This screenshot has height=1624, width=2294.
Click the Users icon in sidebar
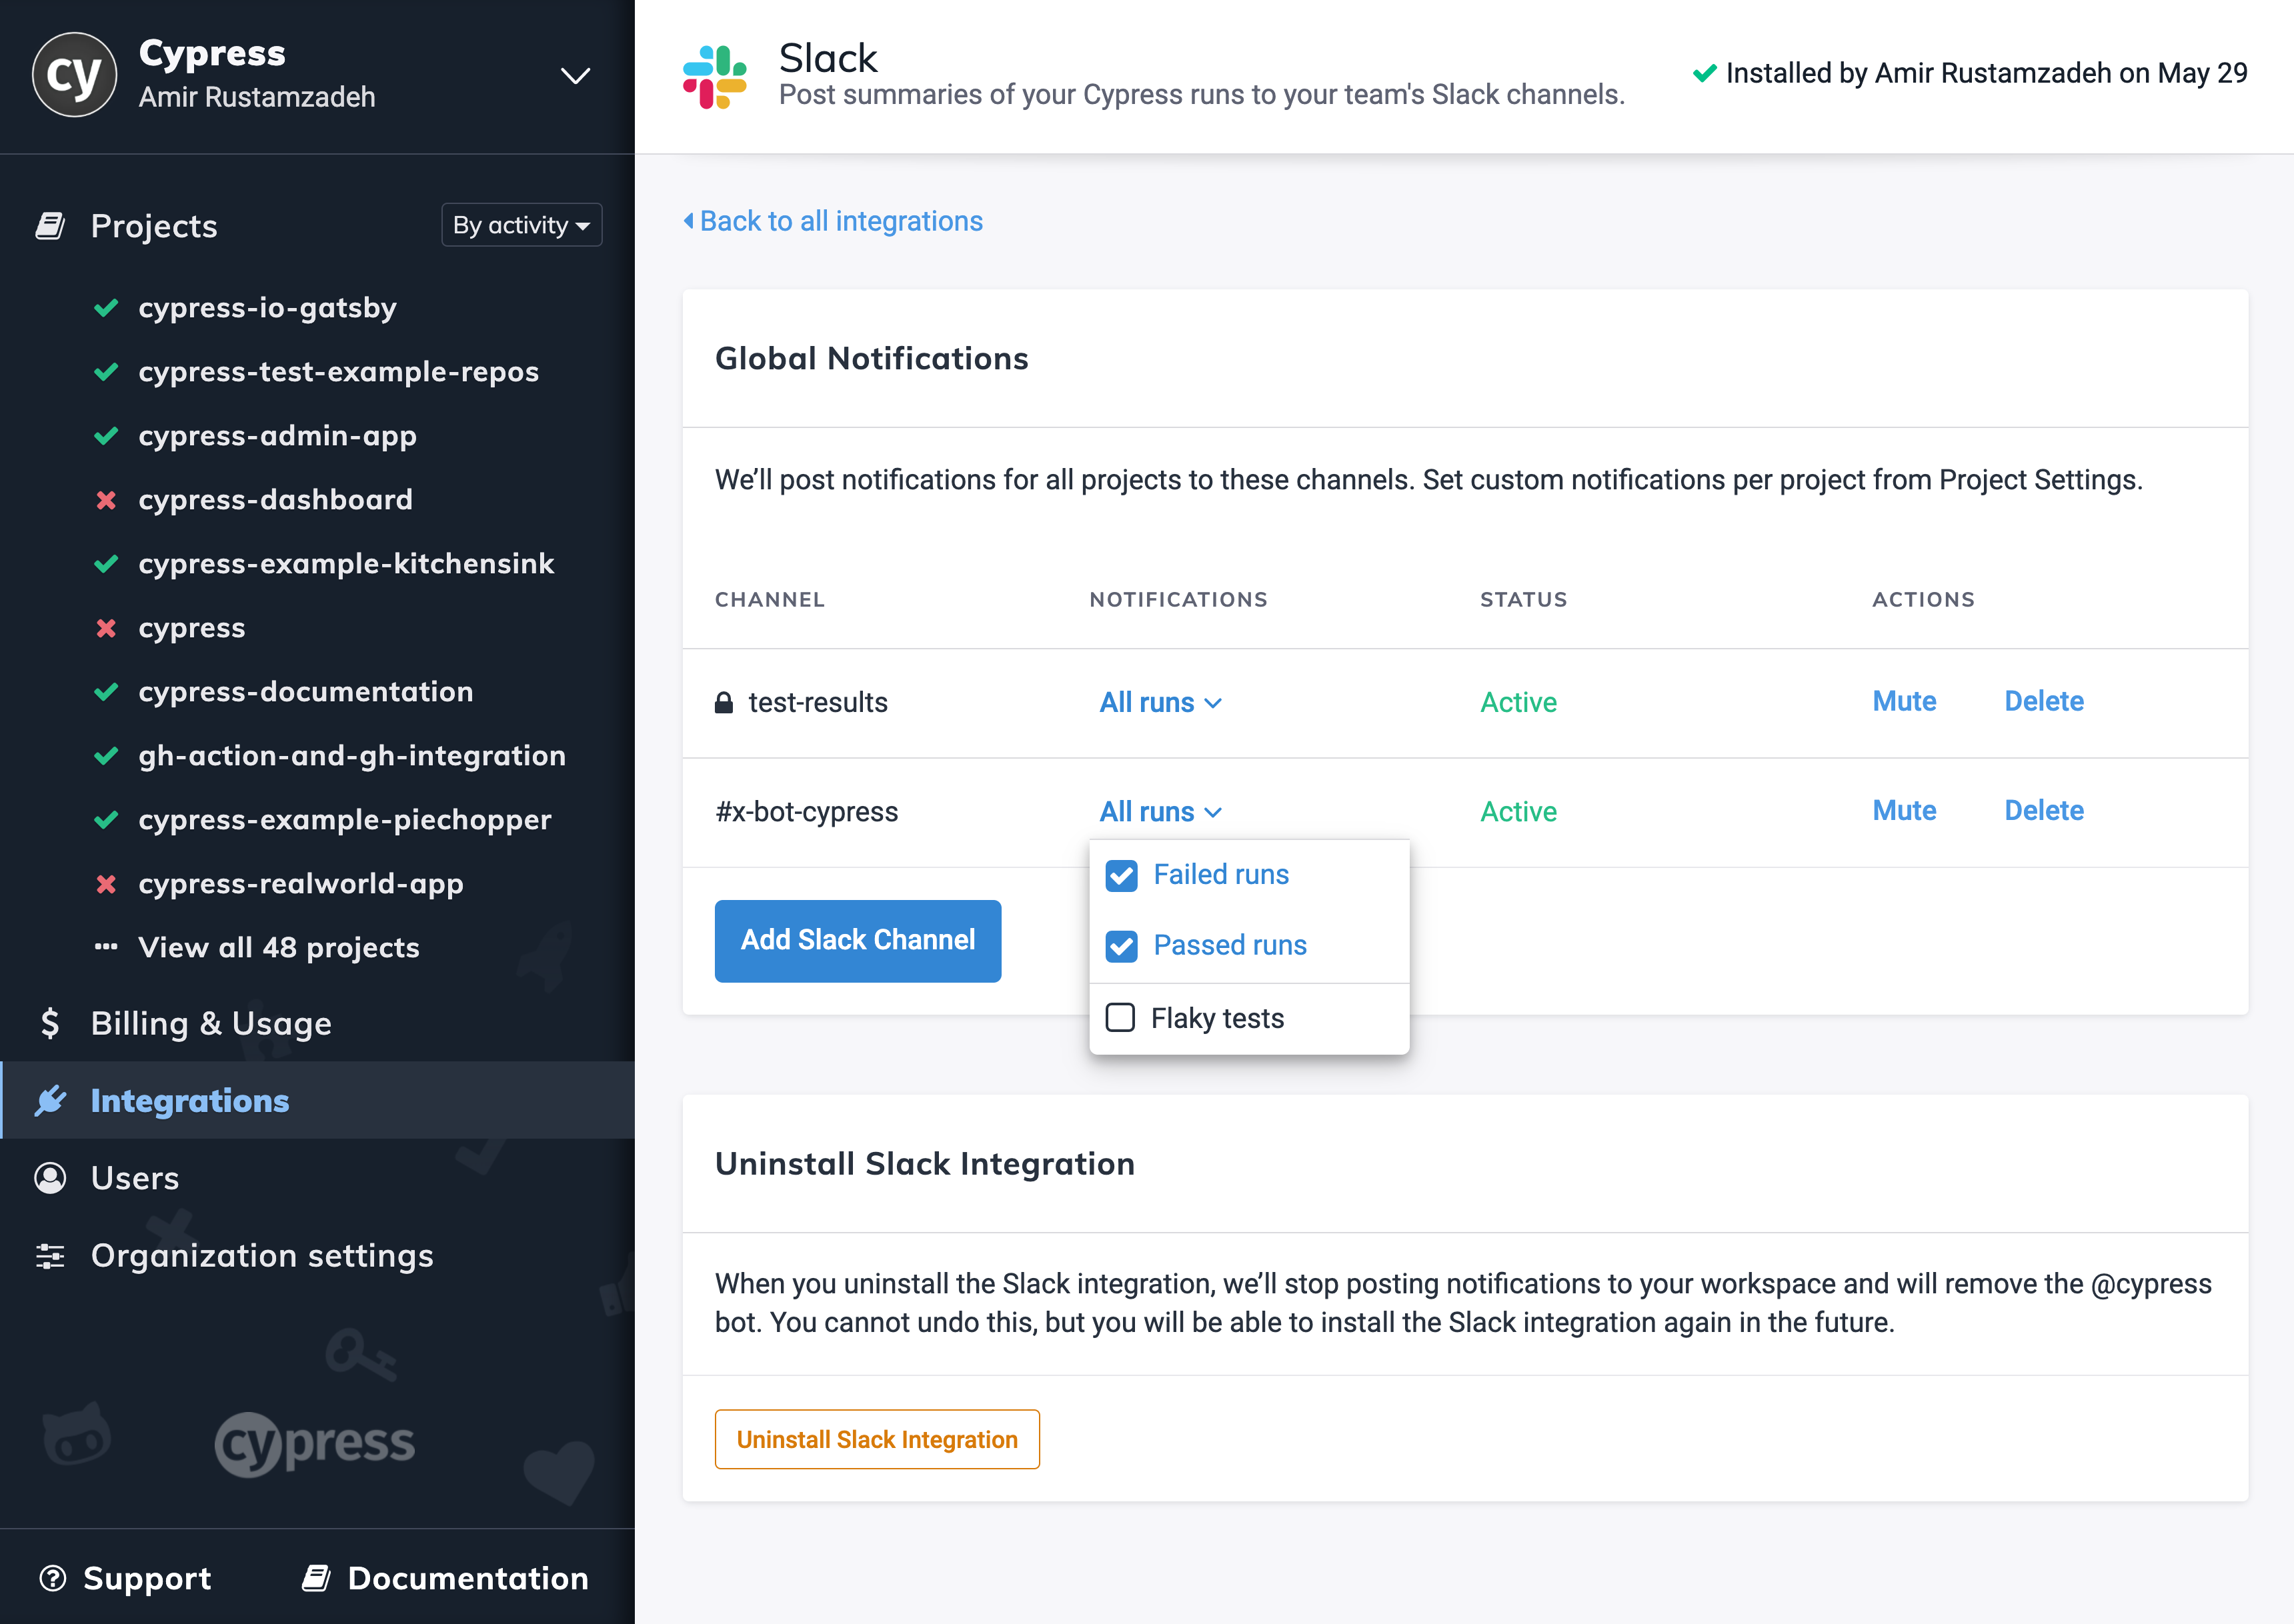tap(50, 1178)
